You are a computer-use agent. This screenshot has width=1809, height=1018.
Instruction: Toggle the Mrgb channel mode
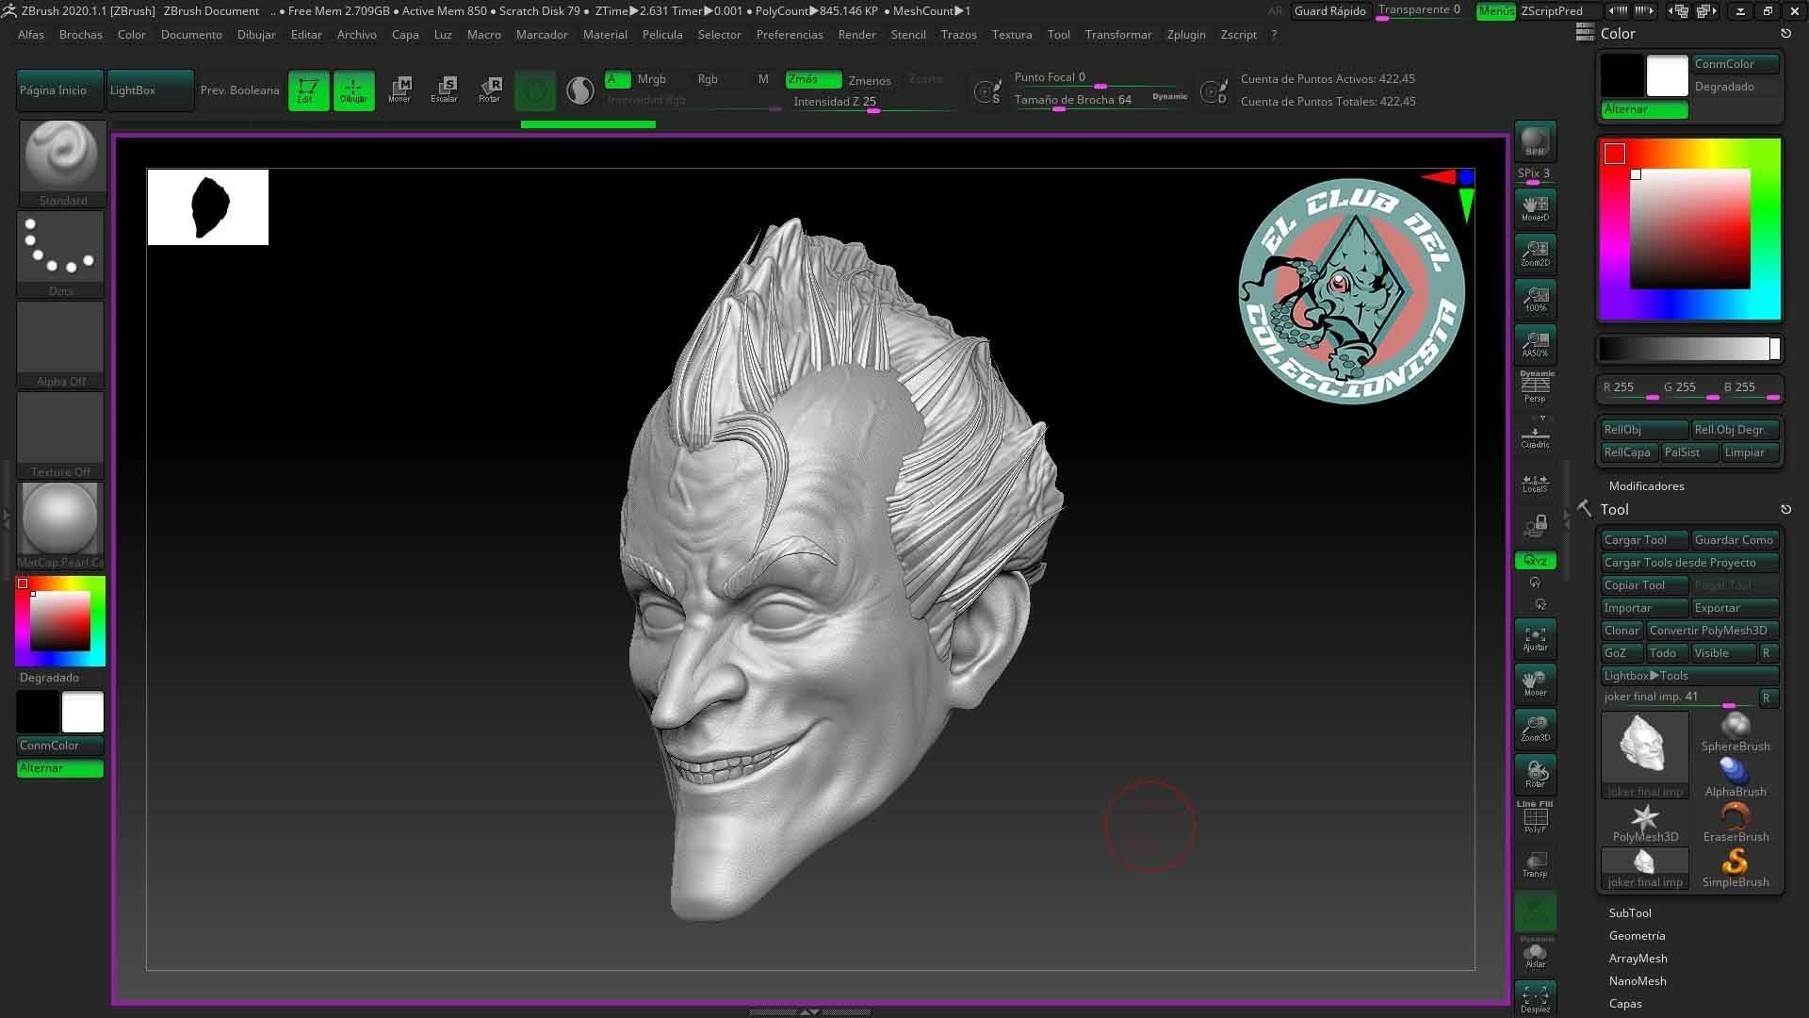coord(651,79)
